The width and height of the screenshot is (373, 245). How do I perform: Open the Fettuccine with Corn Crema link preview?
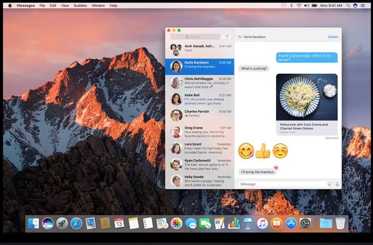coord(306,128)
